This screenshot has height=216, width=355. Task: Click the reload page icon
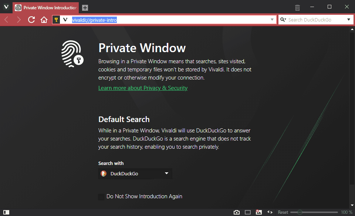[x=31, y=20]
